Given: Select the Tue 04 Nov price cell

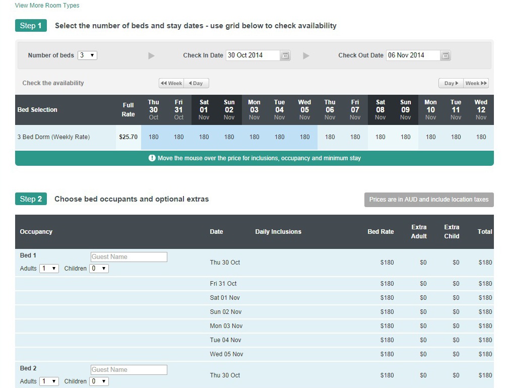Looking at the screenshot, I should [x=280, y=137].
